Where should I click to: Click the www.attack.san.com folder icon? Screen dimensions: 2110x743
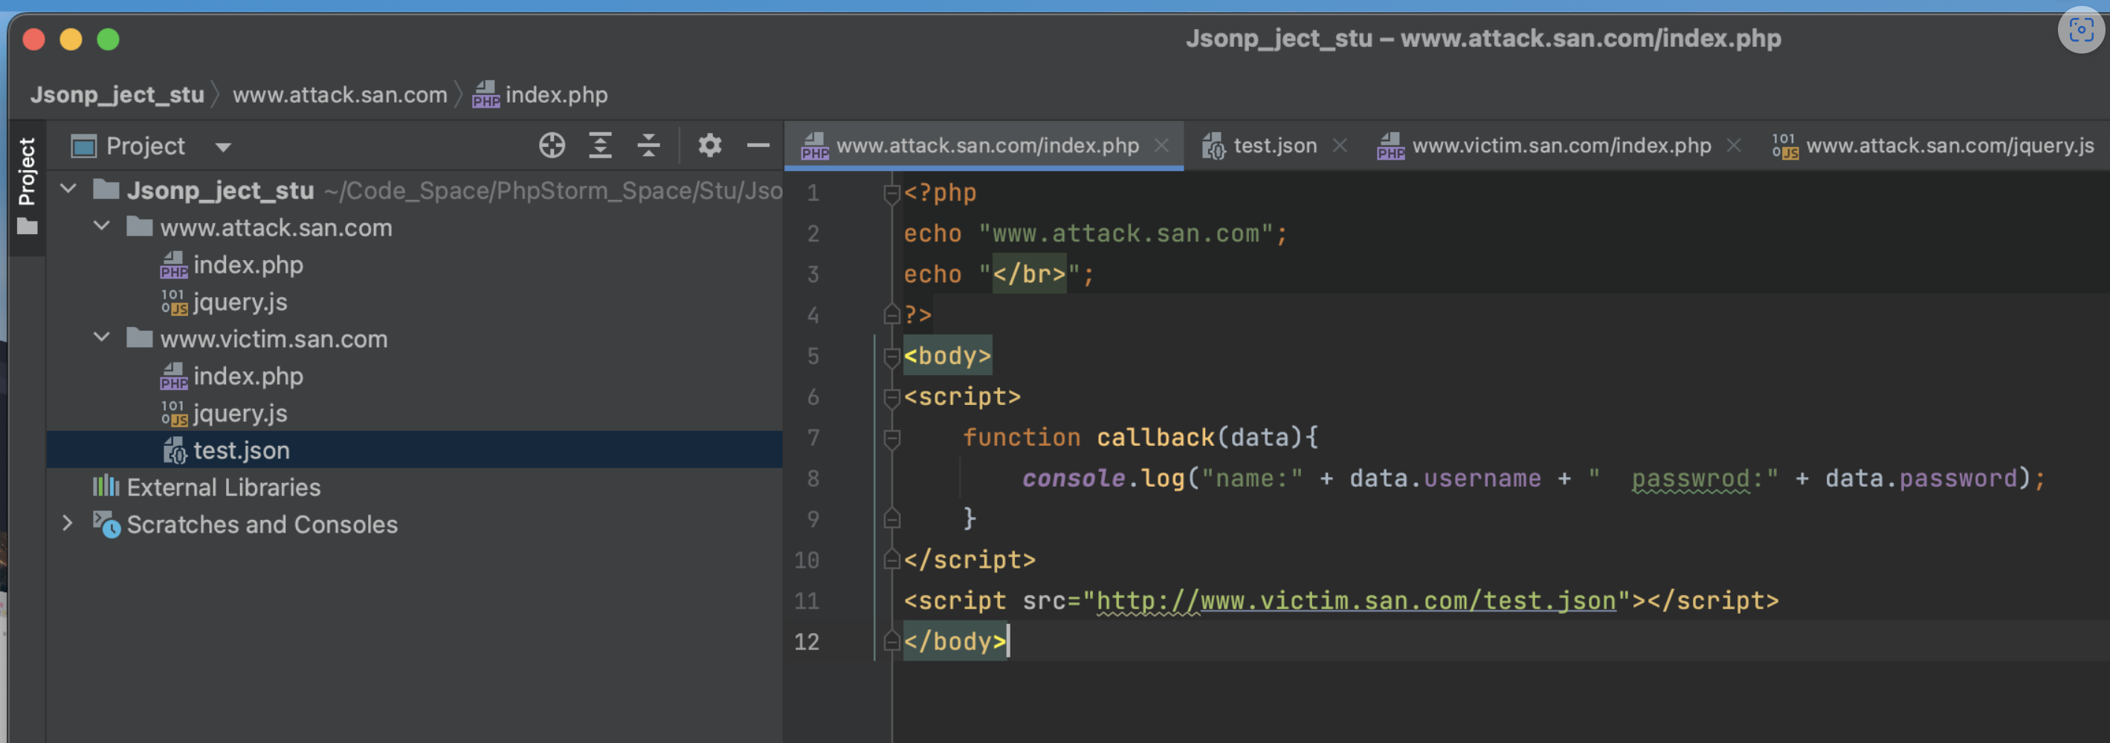pyautogui.click(x=139, y=226)
